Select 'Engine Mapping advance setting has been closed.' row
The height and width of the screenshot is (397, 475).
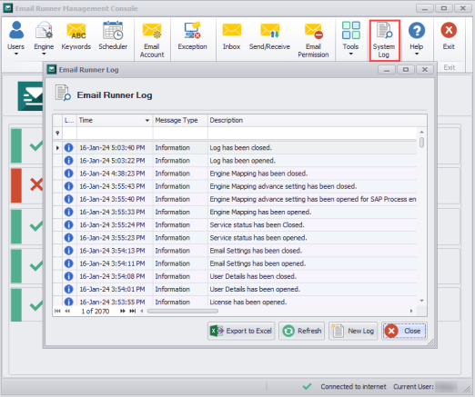click(x=235, y=186)
